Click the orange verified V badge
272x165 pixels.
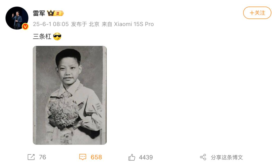25,26
